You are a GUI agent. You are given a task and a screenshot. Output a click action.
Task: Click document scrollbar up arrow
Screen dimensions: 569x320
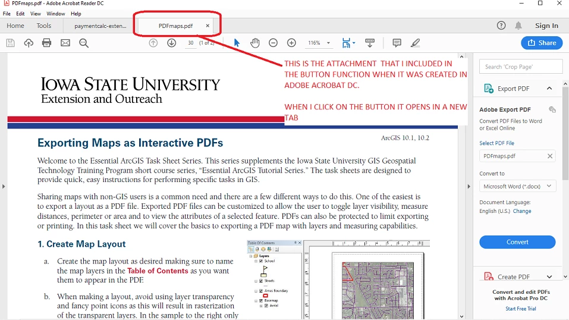click(461, 57)
